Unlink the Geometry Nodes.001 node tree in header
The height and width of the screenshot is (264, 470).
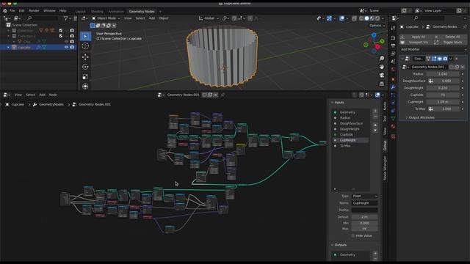point(215,95)
